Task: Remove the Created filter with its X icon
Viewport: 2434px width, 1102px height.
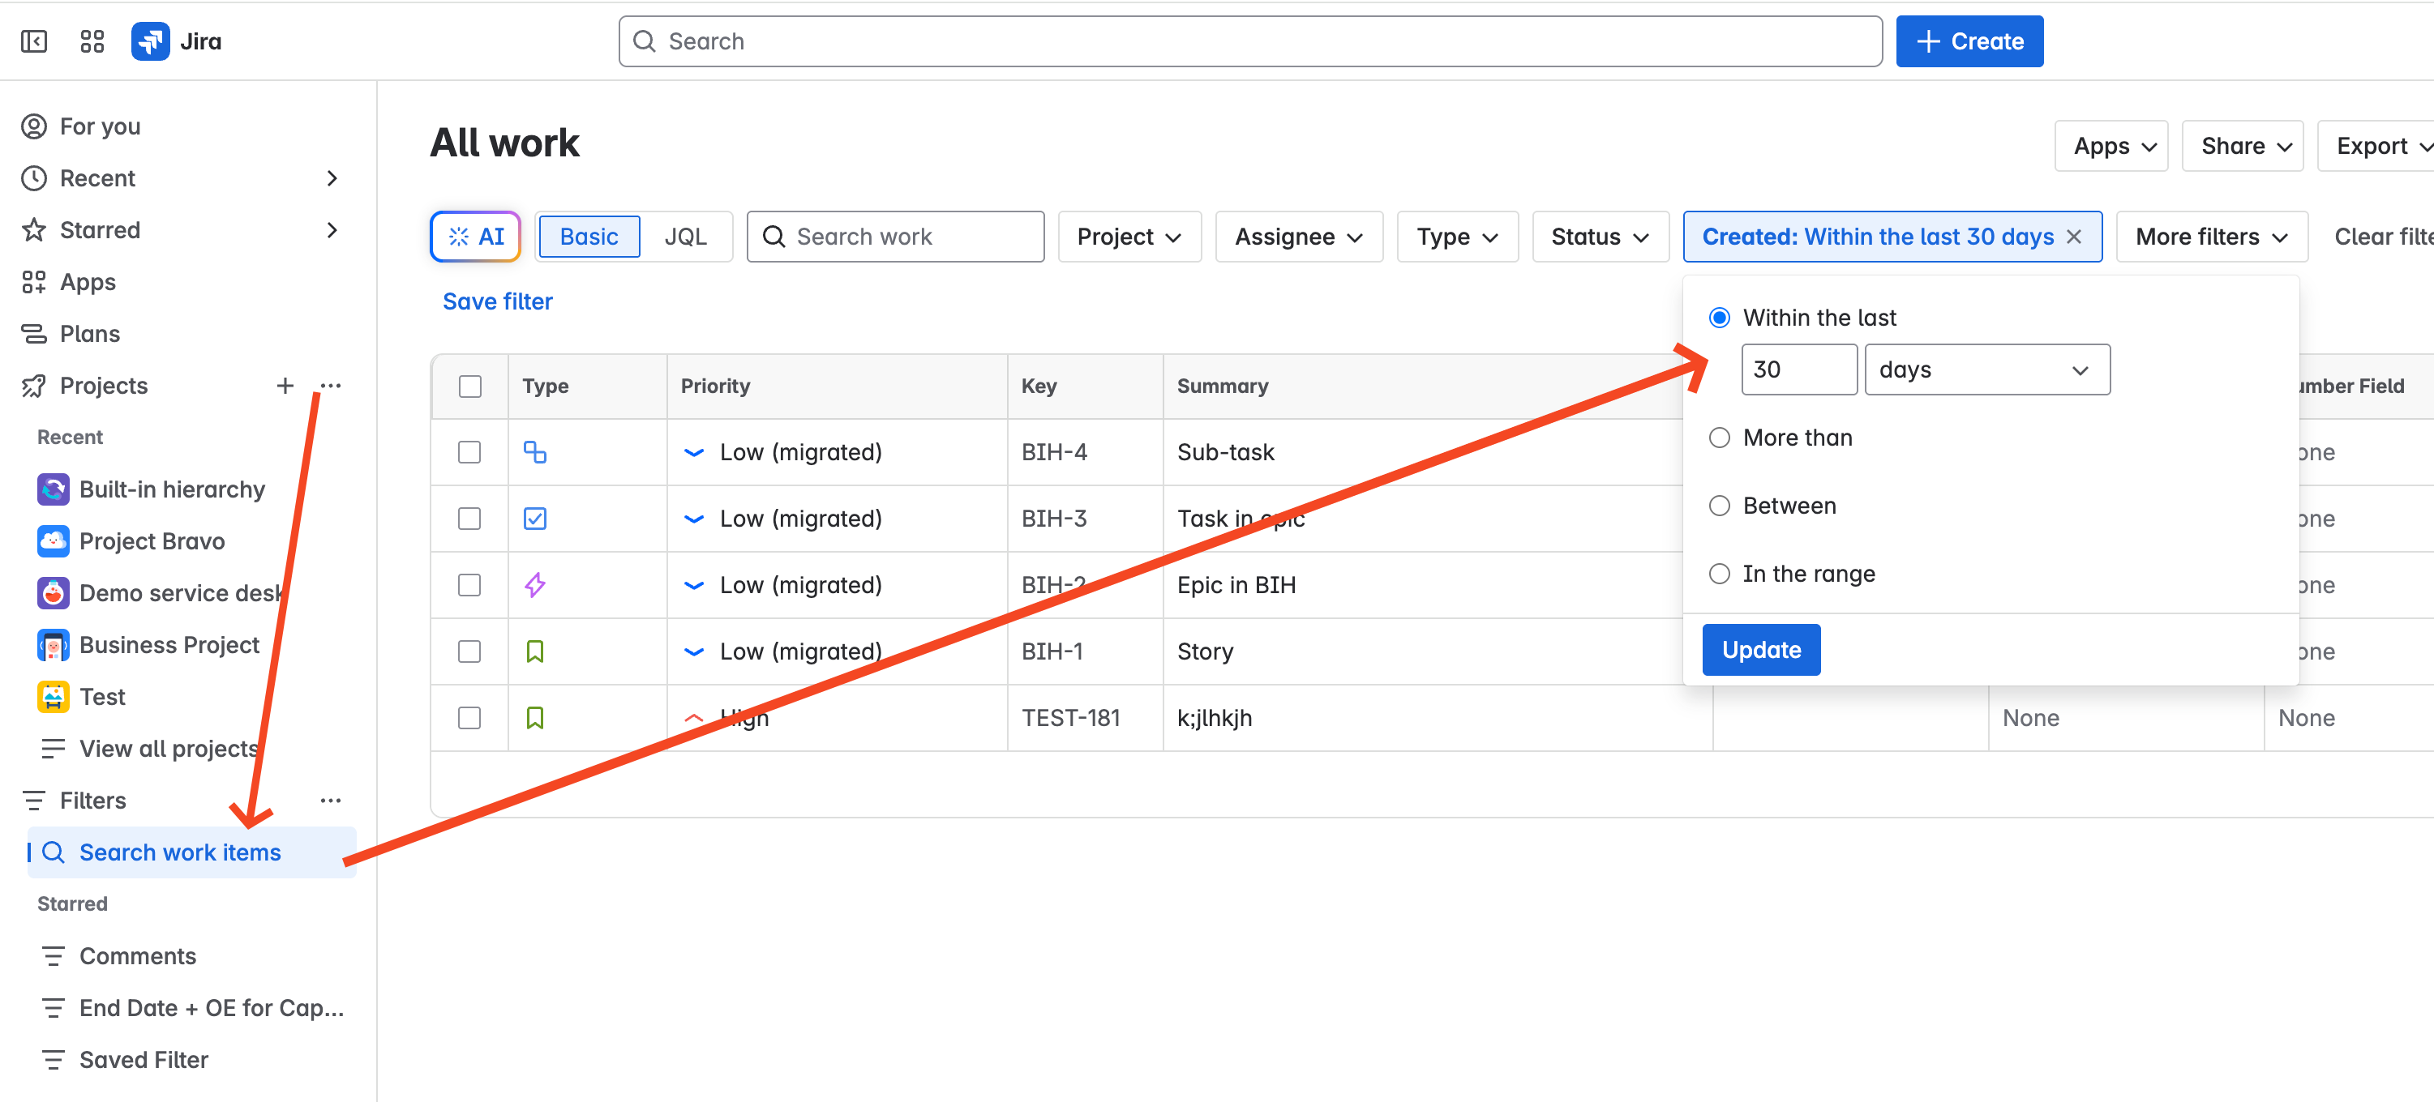Action: [x=2074, y=236]
